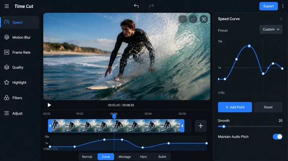The height and width of the screenshot is (161, 288).
Task: Click the 00:02 mark on timeline ruler
Action: [x=79, y=114]
